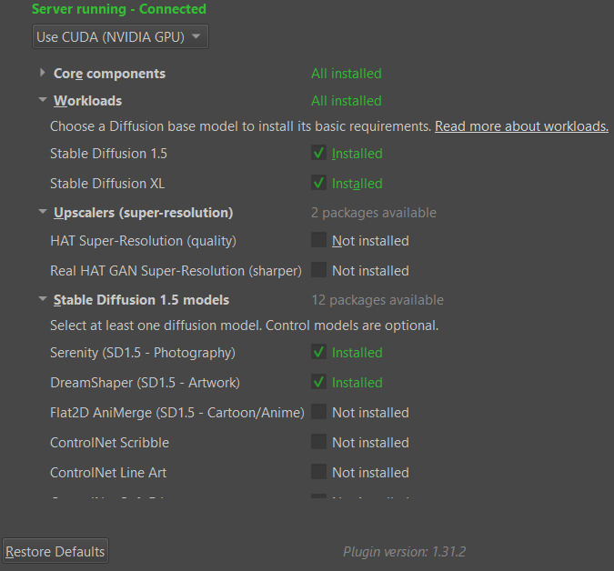Click the Server running - Connected status text
Viewport: 614px width, 571px height.
(119, 9)
